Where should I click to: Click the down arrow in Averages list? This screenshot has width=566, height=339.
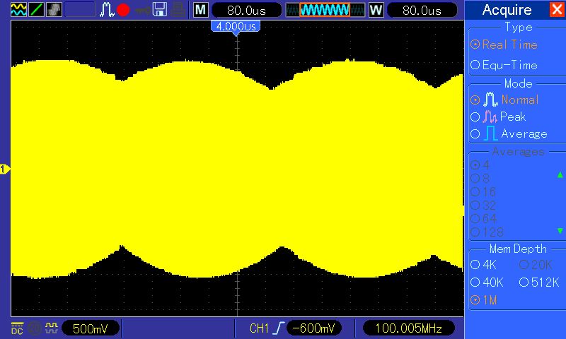(x=560, y=230)
